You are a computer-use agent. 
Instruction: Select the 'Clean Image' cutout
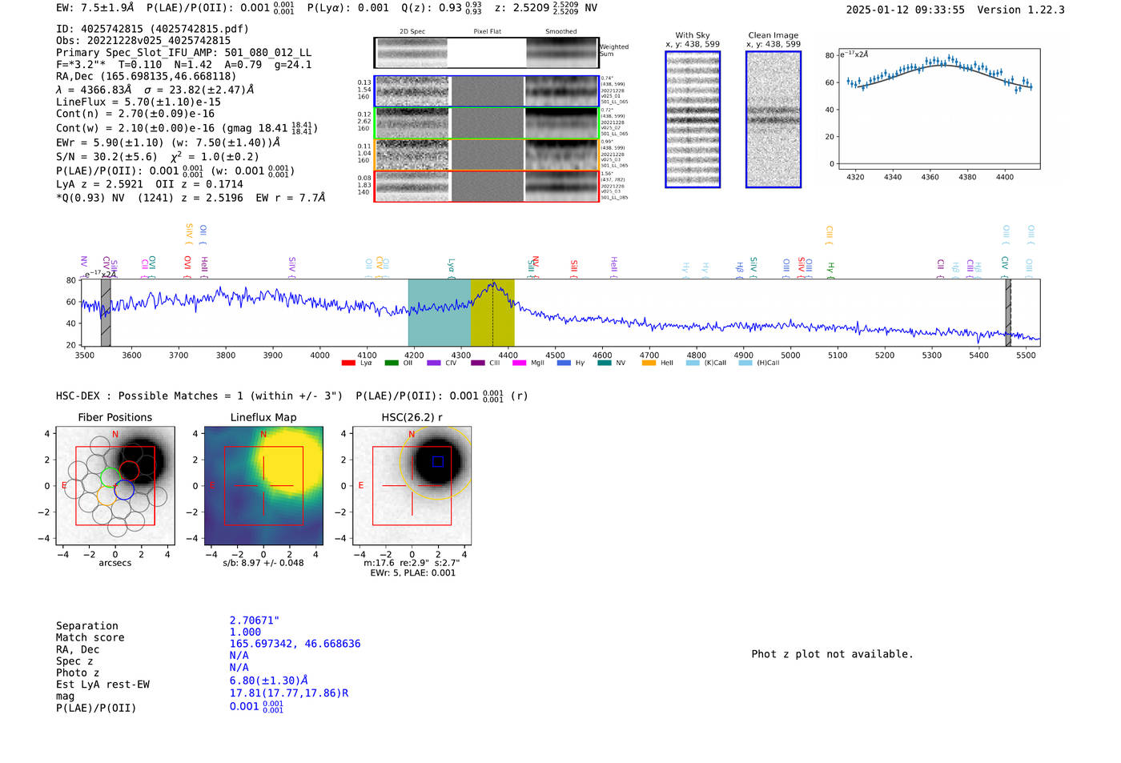773,119
